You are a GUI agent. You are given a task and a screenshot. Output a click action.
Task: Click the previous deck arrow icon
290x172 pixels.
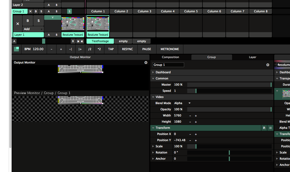click(78, 41)
